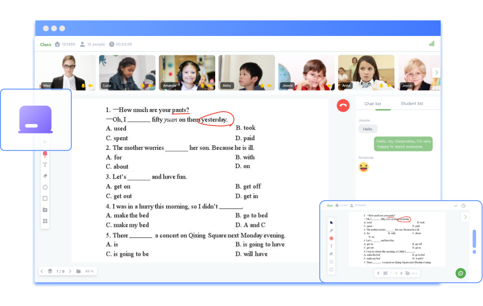This screenshot has height=306, width=483.
Task: Toggle Anne's microphone
Action: (x=381, y=86)
